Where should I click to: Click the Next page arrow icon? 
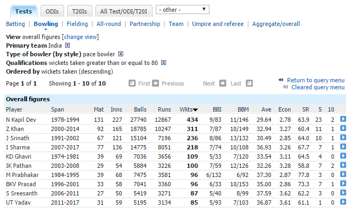[222, 83]
